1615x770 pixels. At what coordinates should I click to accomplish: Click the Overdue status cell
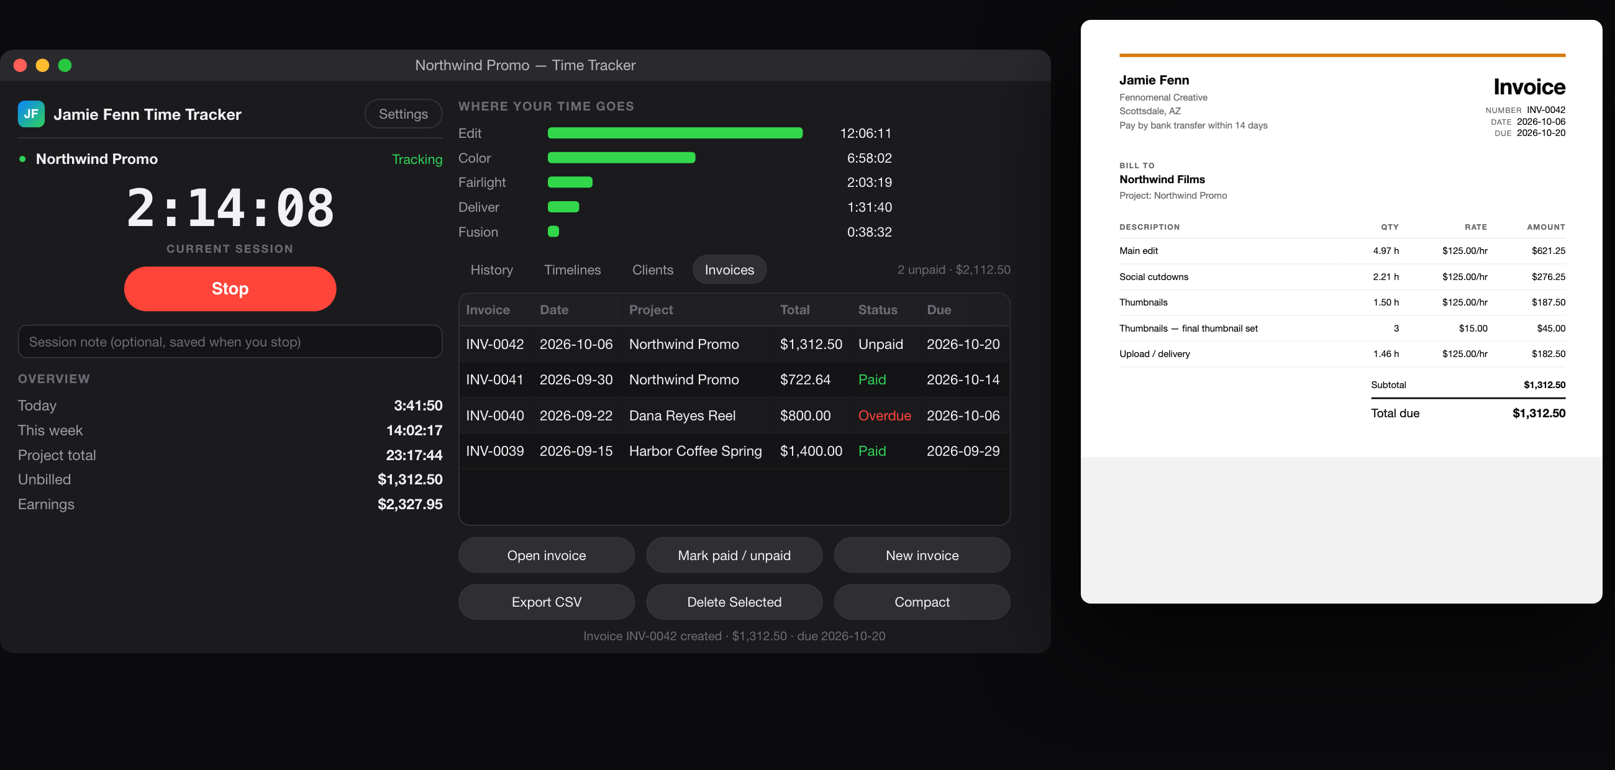point(885,415)
